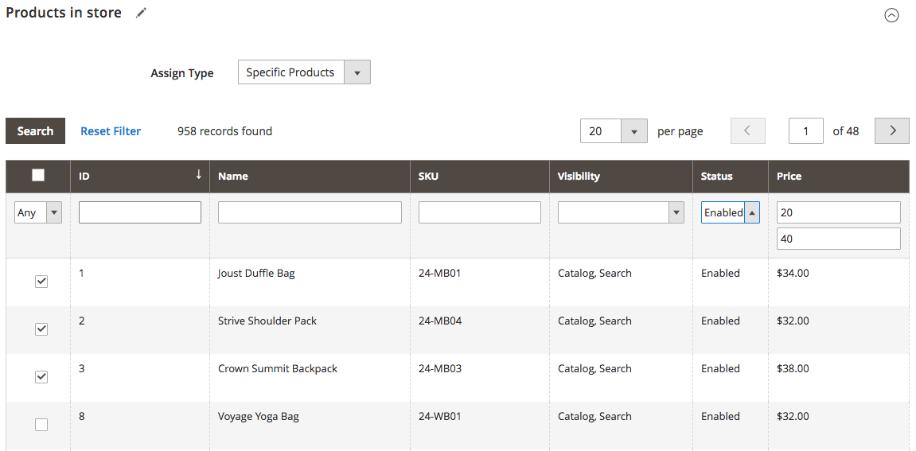Click SKU 24-MB04

[x=440, y=321]
